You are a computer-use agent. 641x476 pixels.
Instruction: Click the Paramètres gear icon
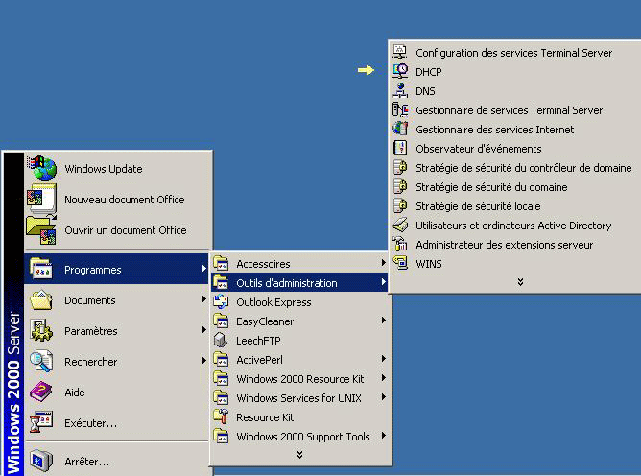(41, 331)
